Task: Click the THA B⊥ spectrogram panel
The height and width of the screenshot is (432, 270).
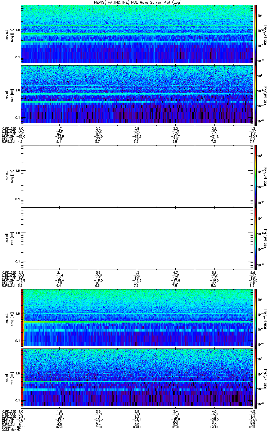Action: 137,34
